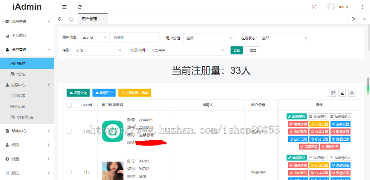
Task: Click the avatar image of user 120
Action: coord(113,131)
